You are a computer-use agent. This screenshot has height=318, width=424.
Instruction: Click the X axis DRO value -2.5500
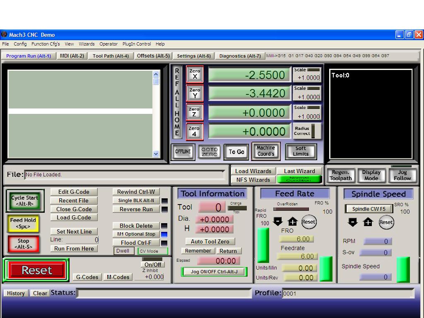249,75
